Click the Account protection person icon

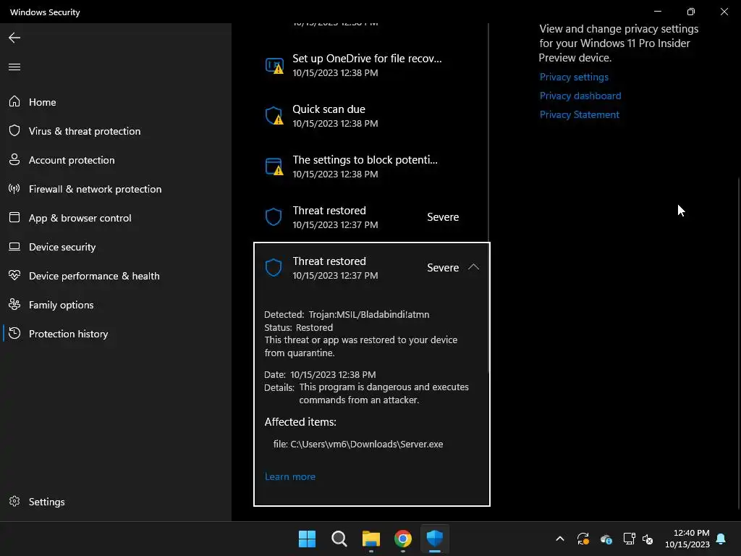pyautogui.click(x=14, y=159)
